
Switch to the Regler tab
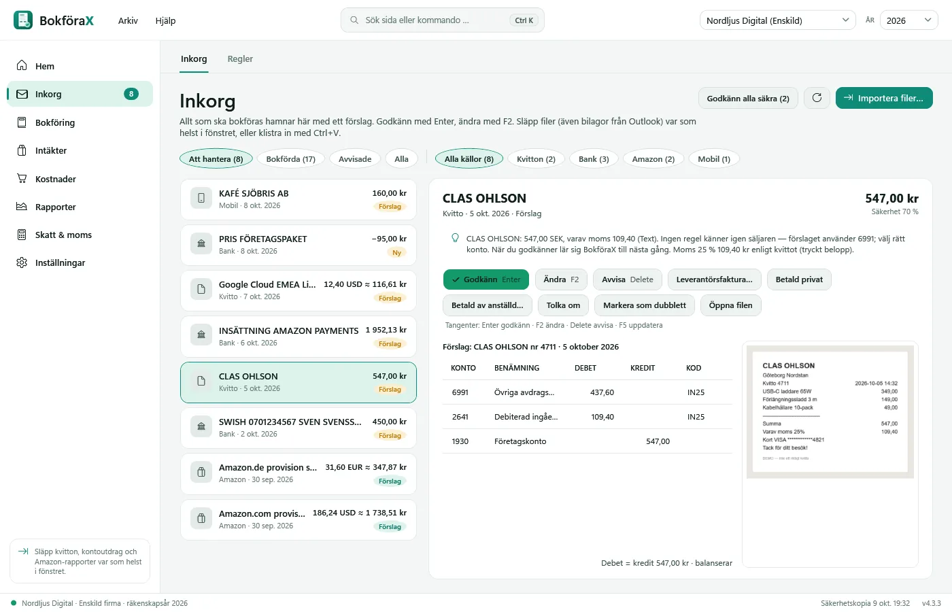240,59
